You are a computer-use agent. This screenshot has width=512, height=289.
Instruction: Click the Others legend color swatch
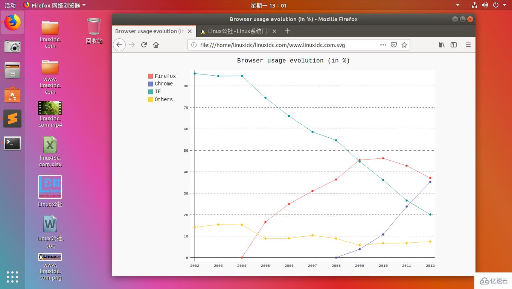pos(151,100)
